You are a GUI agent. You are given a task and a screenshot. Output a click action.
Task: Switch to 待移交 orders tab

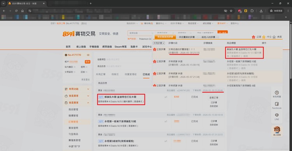[x=115, y=74]
